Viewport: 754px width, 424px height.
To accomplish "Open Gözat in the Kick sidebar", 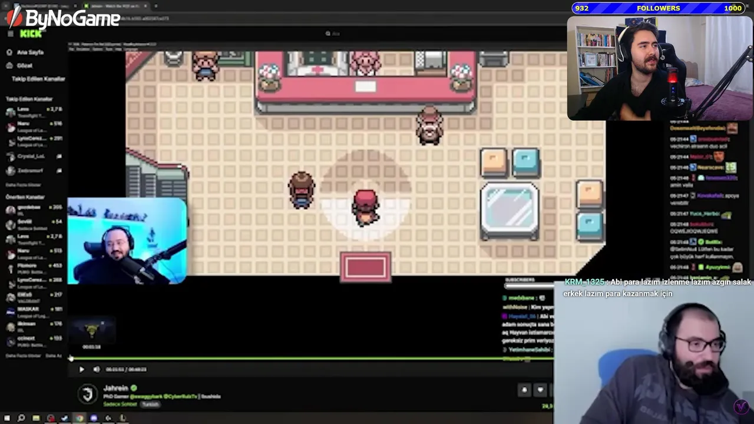I will (21, 65).
